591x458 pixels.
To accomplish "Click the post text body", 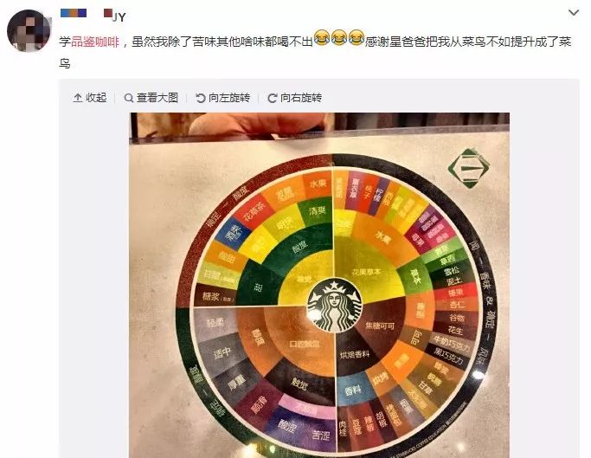I will [315, 52].
